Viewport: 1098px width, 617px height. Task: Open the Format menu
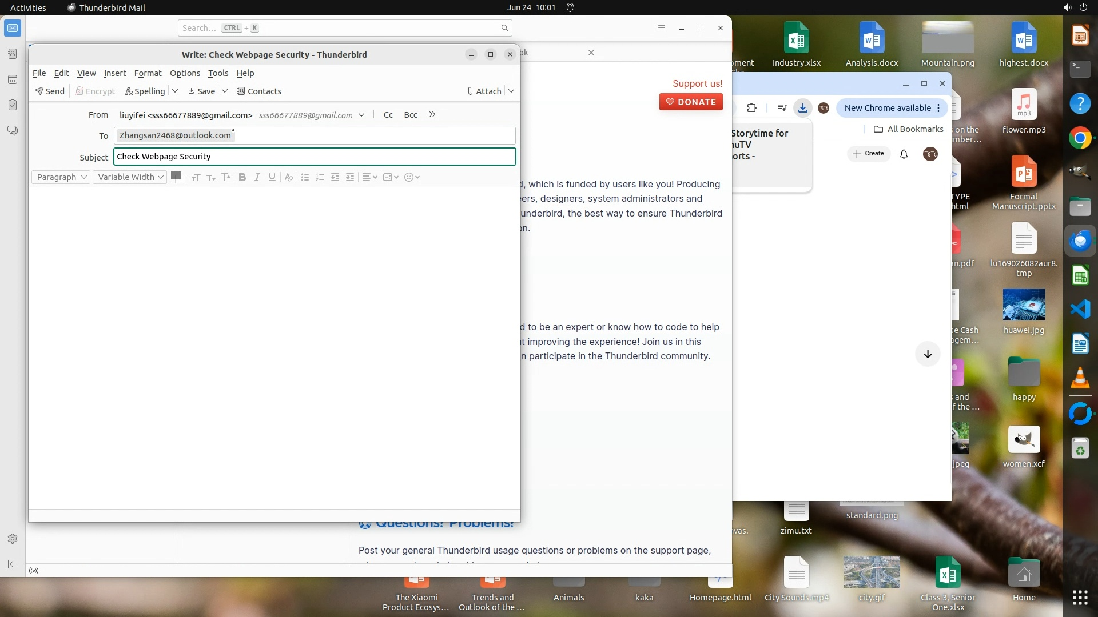148,73
